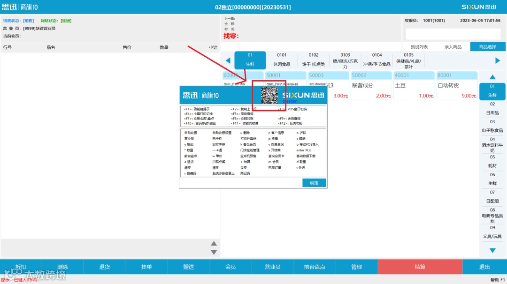Click 会员 in the bottom toolbar

231,267
